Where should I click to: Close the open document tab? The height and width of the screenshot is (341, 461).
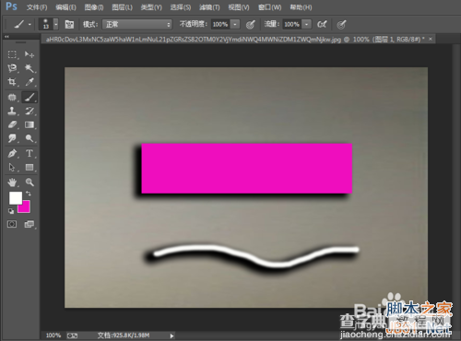pos(431,39)
